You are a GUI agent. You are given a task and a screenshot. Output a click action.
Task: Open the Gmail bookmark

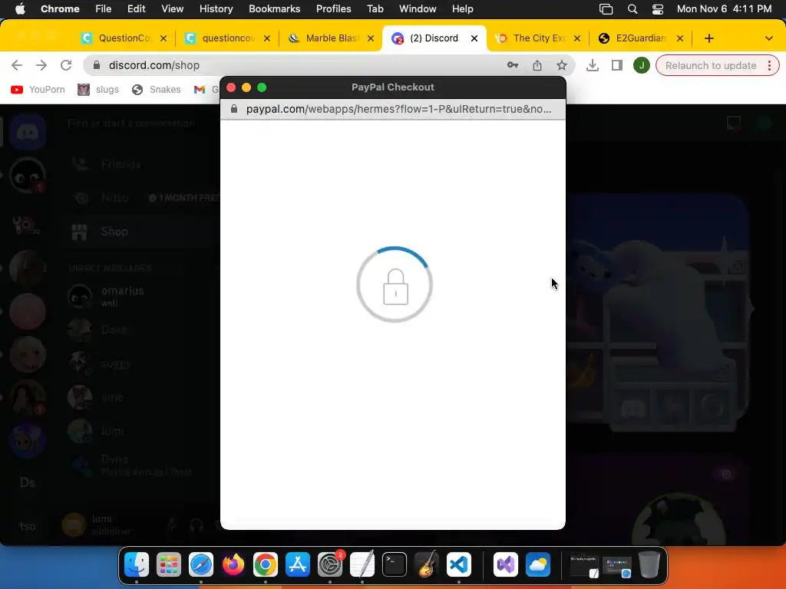point(206,90)
